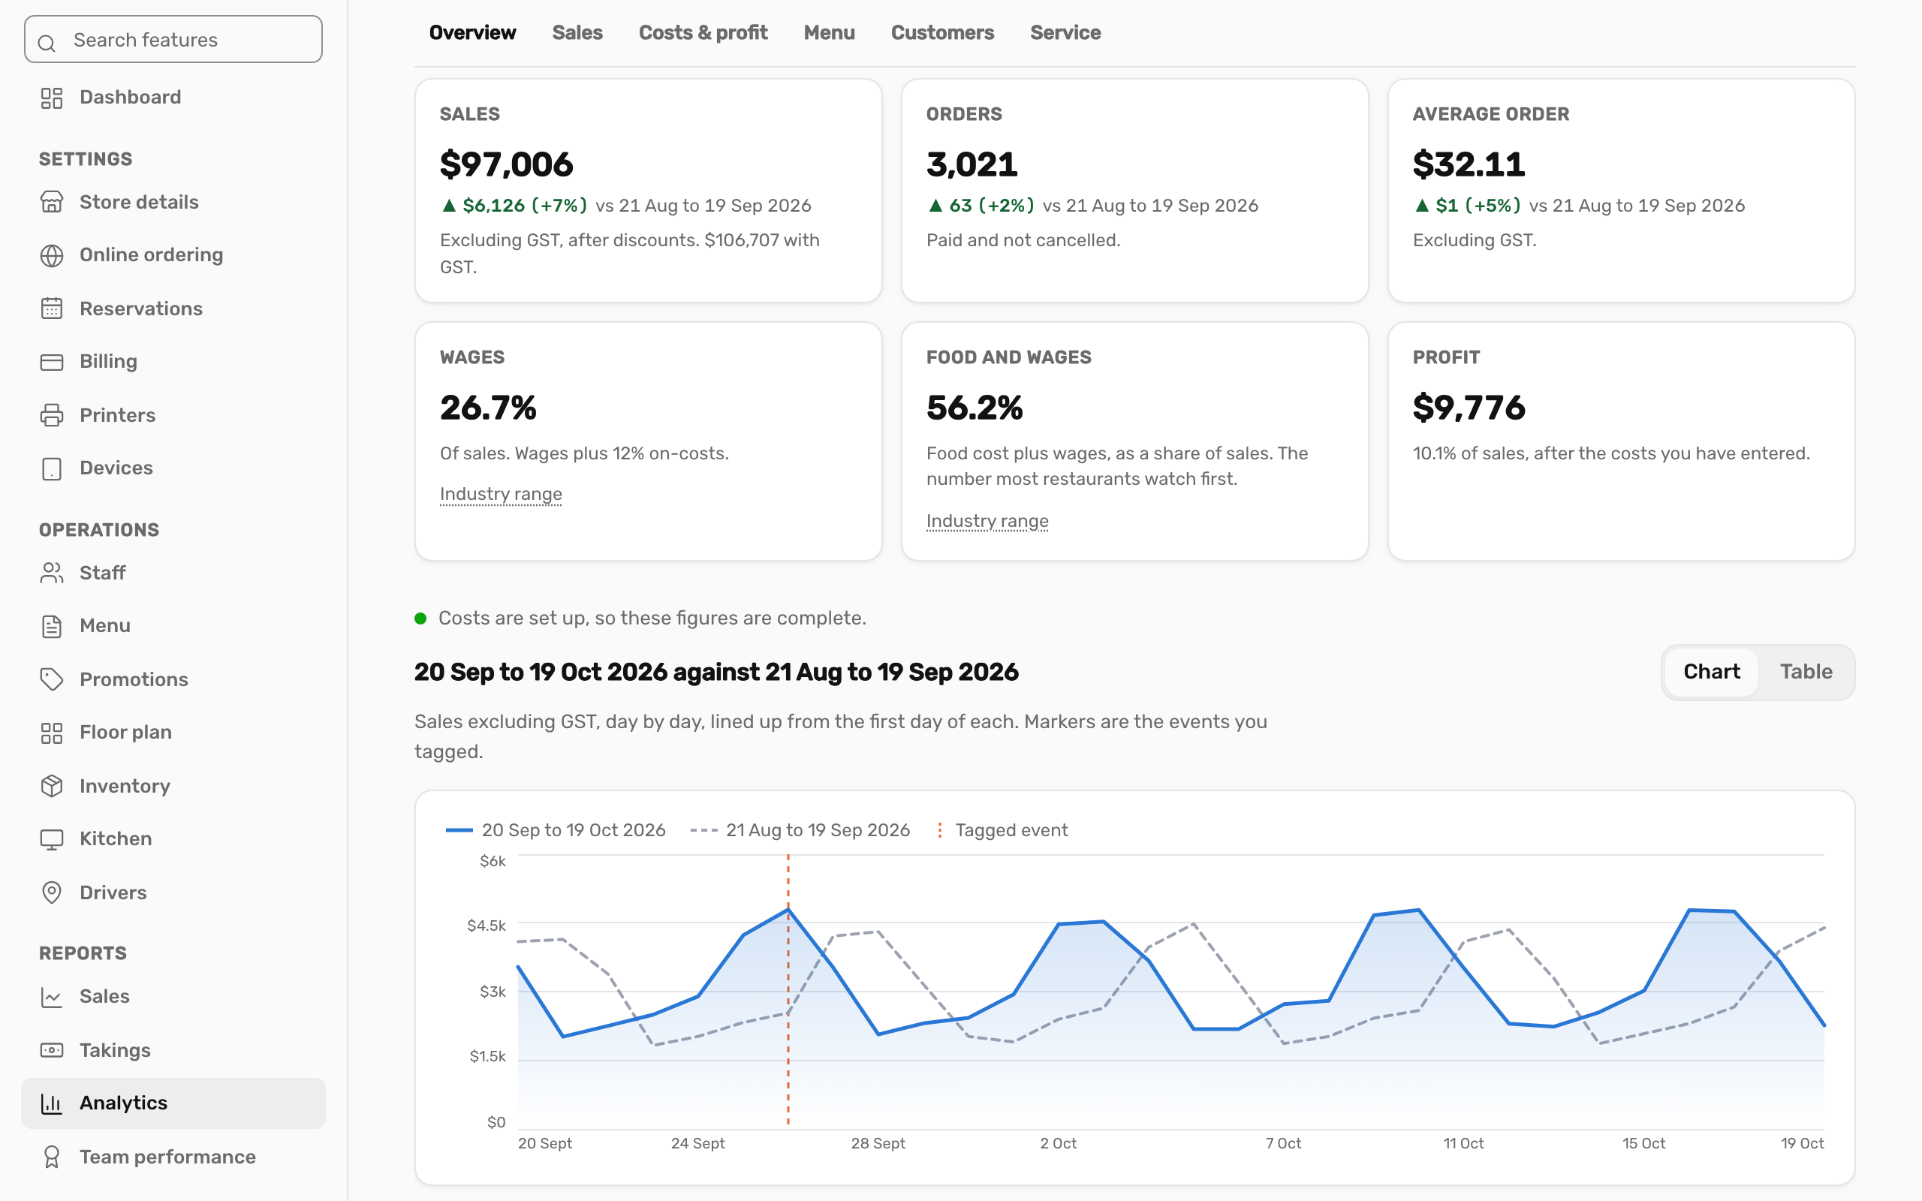Click the $32.11 average order value
Image resolution: width=1922 pixels, height=1201 pixels.
point(1469,164)
